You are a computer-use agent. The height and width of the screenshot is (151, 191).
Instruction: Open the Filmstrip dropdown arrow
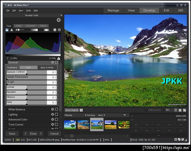124,115
